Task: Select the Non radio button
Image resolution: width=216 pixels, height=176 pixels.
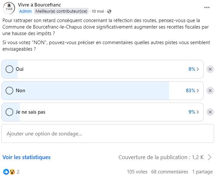Action: click(x=9, y=91)
